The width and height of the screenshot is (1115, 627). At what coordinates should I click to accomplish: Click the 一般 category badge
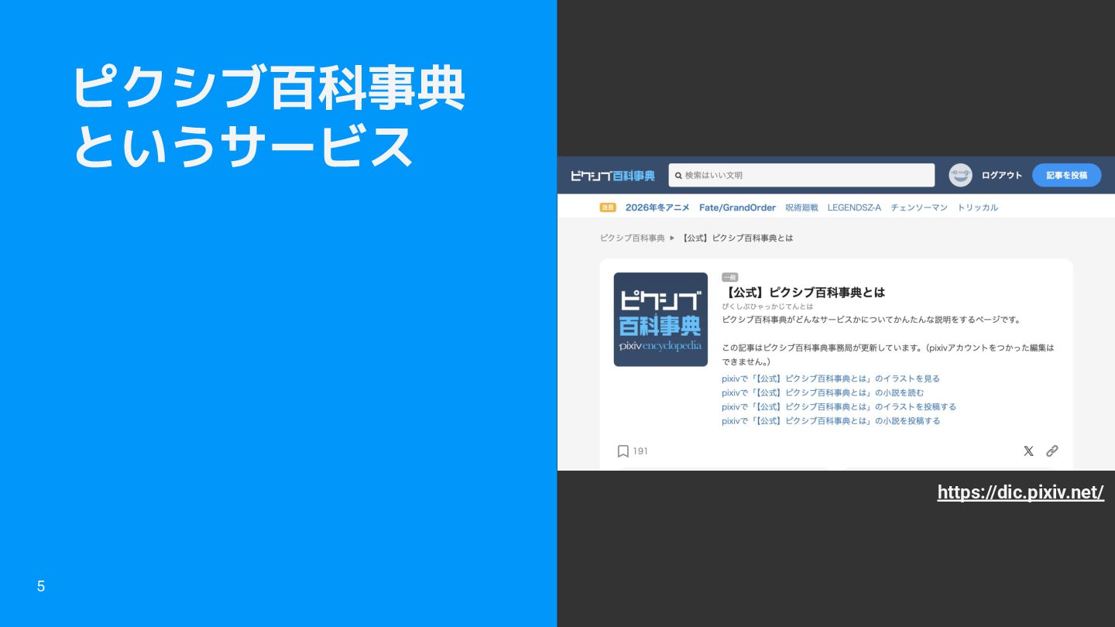tap(729, 277)
